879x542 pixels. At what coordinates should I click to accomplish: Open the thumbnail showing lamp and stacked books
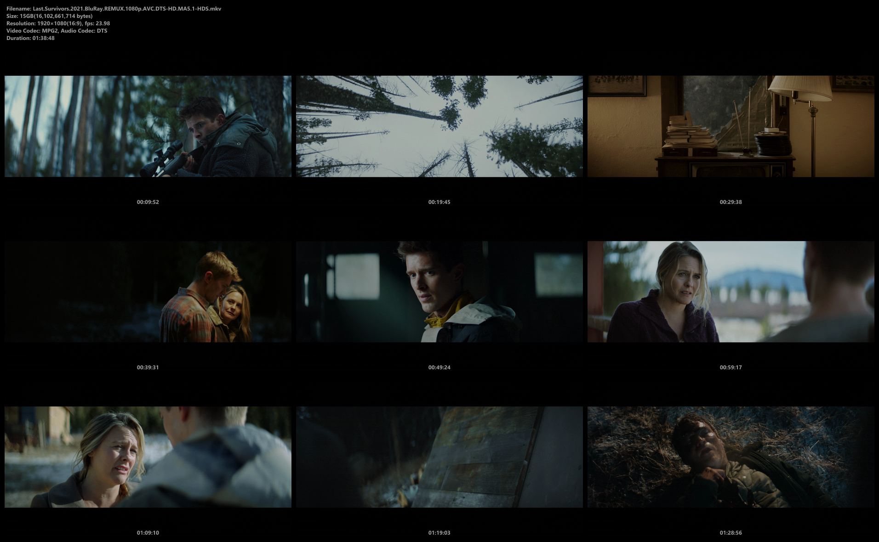[731, 126]
